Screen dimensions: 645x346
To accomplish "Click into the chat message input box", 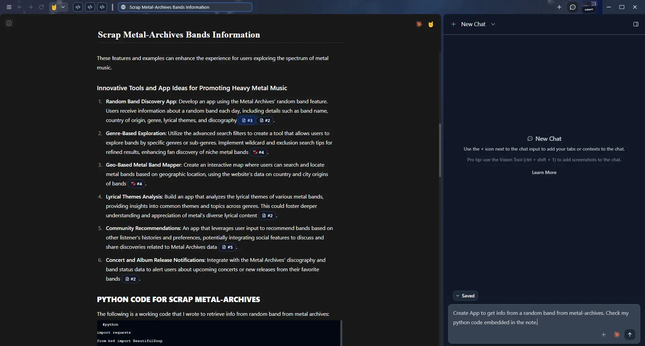I will pyautogui.click(x=544, y=318).
